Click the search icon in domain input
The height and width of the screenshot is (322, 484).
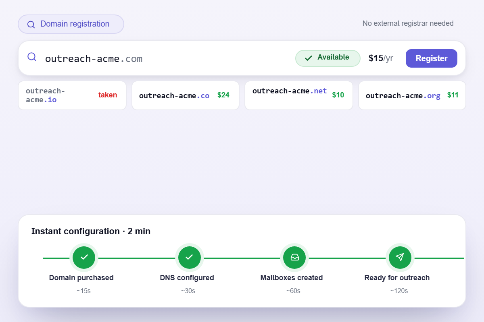32,57
